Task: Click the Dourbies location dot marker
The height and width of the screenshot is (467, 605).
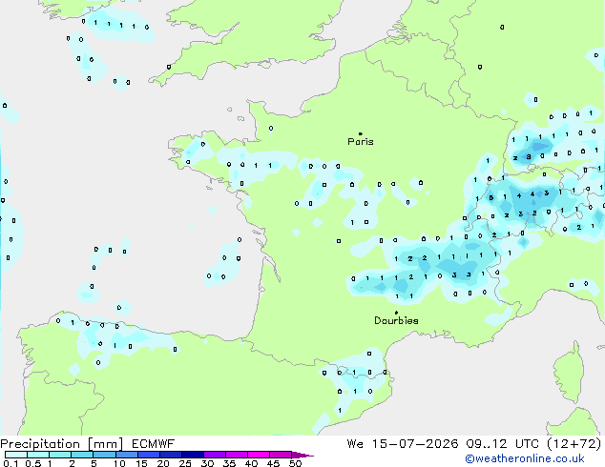Action: [x=396, y=313]
